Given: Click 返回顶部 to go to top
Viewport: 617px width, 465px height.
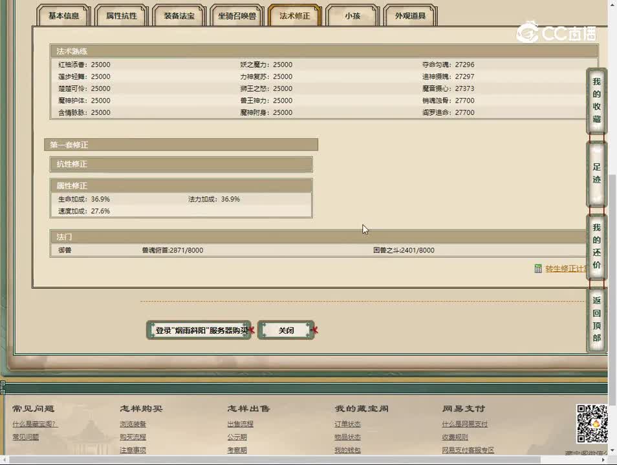Looking at the screenshot, I should click(596, 319).
